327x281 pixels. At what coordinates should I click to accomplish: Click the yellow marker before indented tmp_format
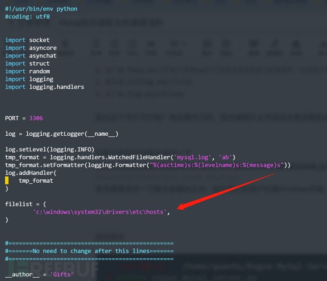click(x=7, y=180)
